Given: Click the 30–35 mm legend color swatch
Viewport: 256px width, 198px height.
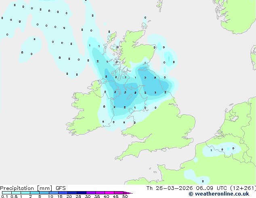Looking at the screenshot, I should tap(90, 193).
